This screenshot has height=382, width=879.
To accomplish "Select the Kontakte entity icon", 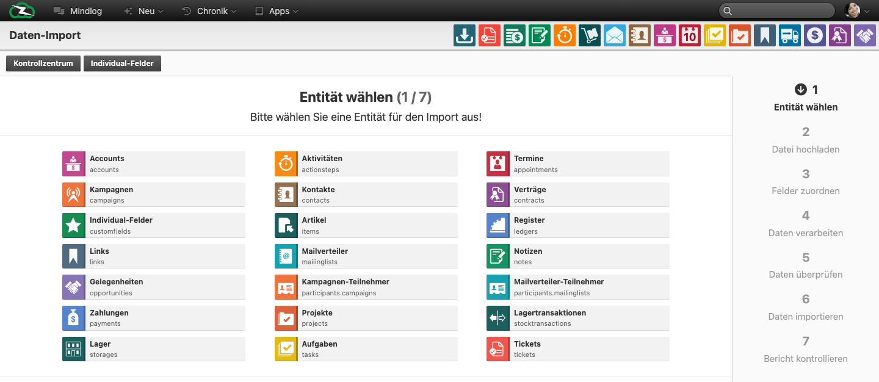I will click(286, 195).
